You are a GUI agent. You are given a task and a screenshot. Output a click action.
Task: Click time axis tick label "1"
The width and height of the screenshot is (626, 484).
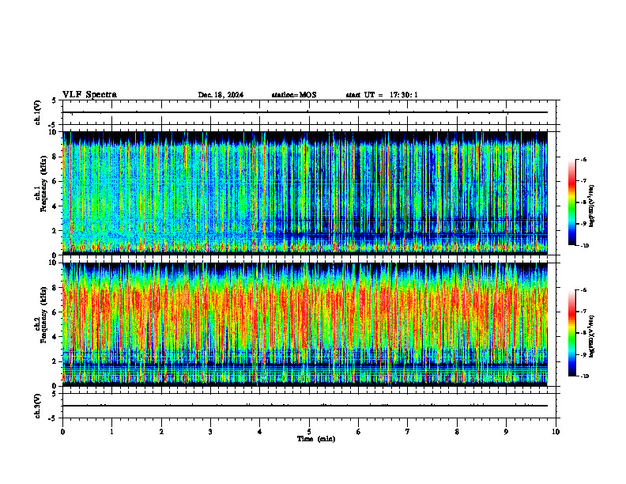click(x=111, y=432)
